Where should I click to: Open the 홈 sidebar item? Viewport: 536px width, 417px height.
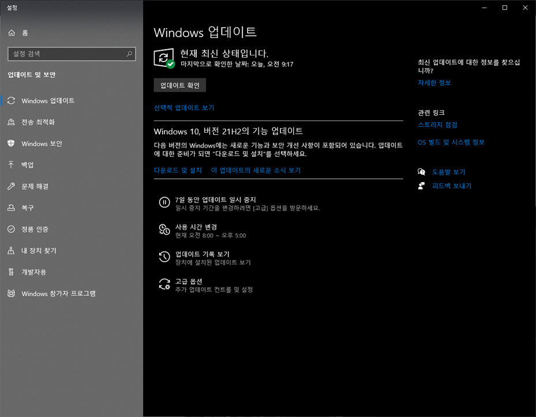click(x=72, y=33)
